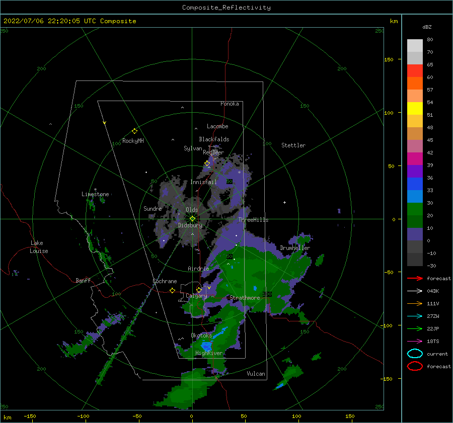The image size is (453, 423).
Task: Select the purple 36 dBZ color swatch
Action: [x=415, y=171]
